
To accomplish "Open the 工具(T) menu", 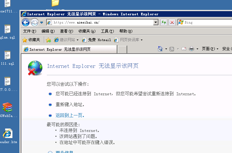I will coord(107,31).
